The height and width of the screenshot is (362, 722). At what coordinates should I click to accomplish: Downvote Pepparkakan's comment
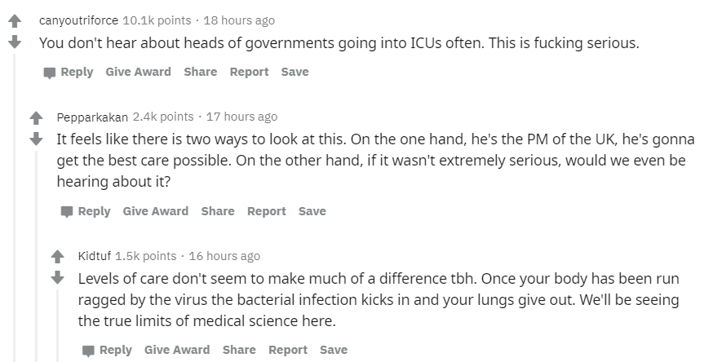point(36,139)
